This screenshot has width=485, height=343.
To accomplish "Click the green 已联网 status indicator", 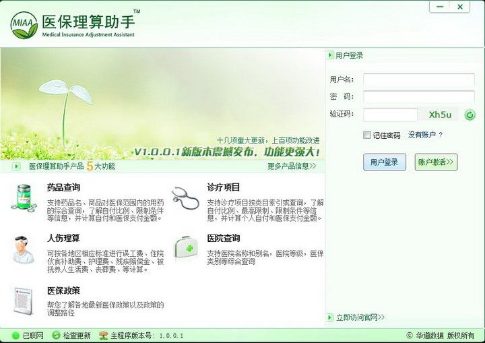I will (15, 336).
